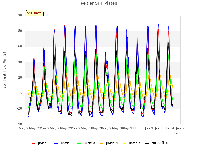Click the 60 y-axis tick label

coord(20,46)
